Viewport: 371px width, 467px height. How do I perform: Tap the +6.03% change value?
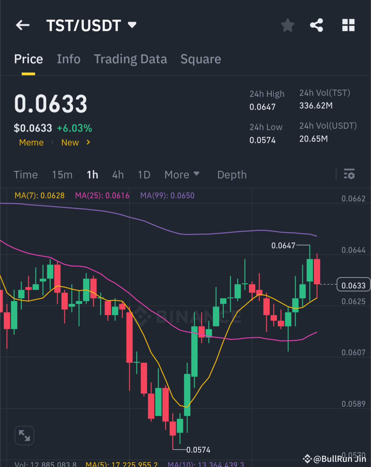(75, 128)
